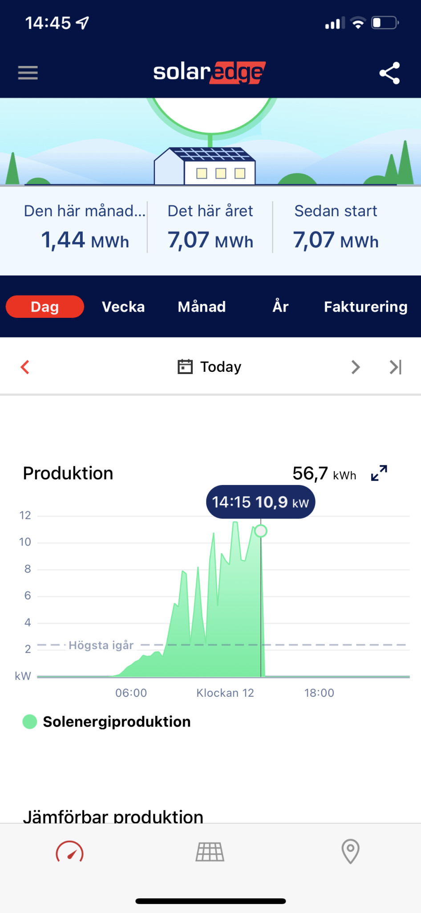Switch to the Månad tab
The width and height of the screenshot is (421, 913).
[202, 307]
